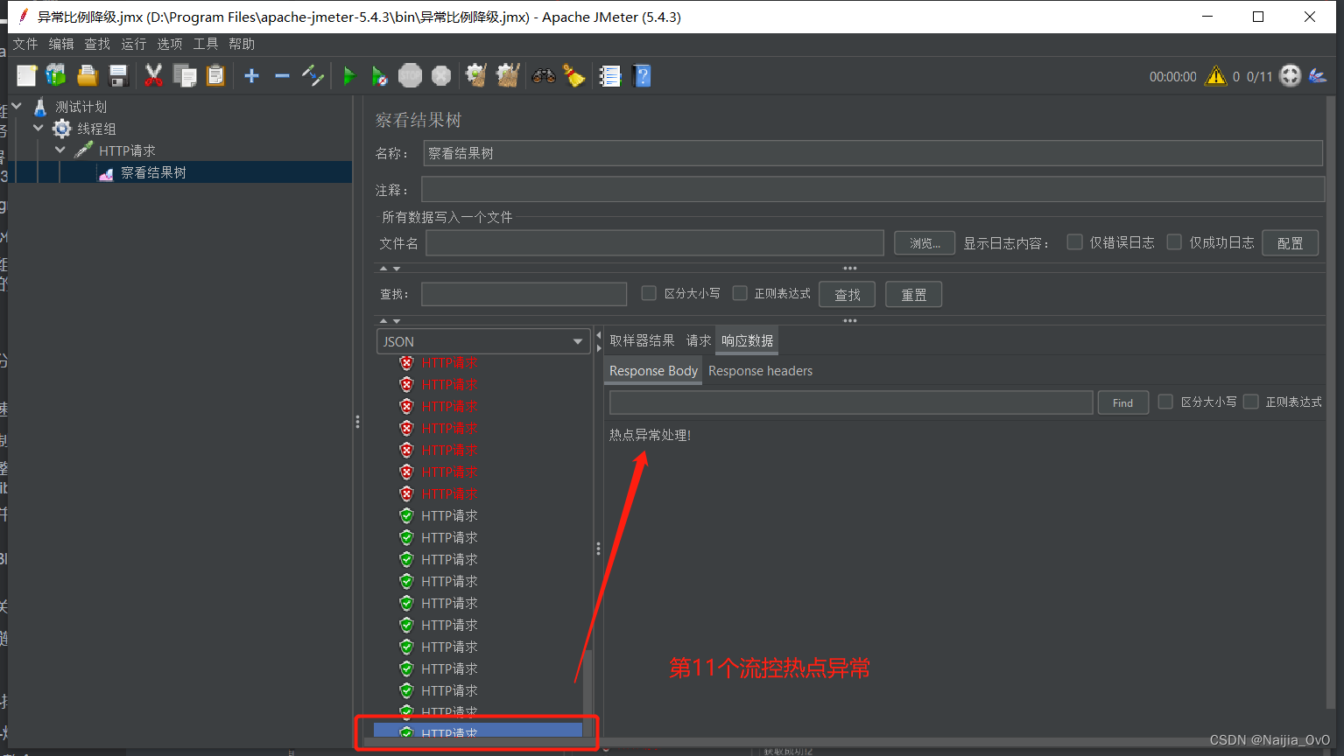Clear current results with broom-gear icon
This screenshot has width=1344, height=756.
(x=476, y=76)
